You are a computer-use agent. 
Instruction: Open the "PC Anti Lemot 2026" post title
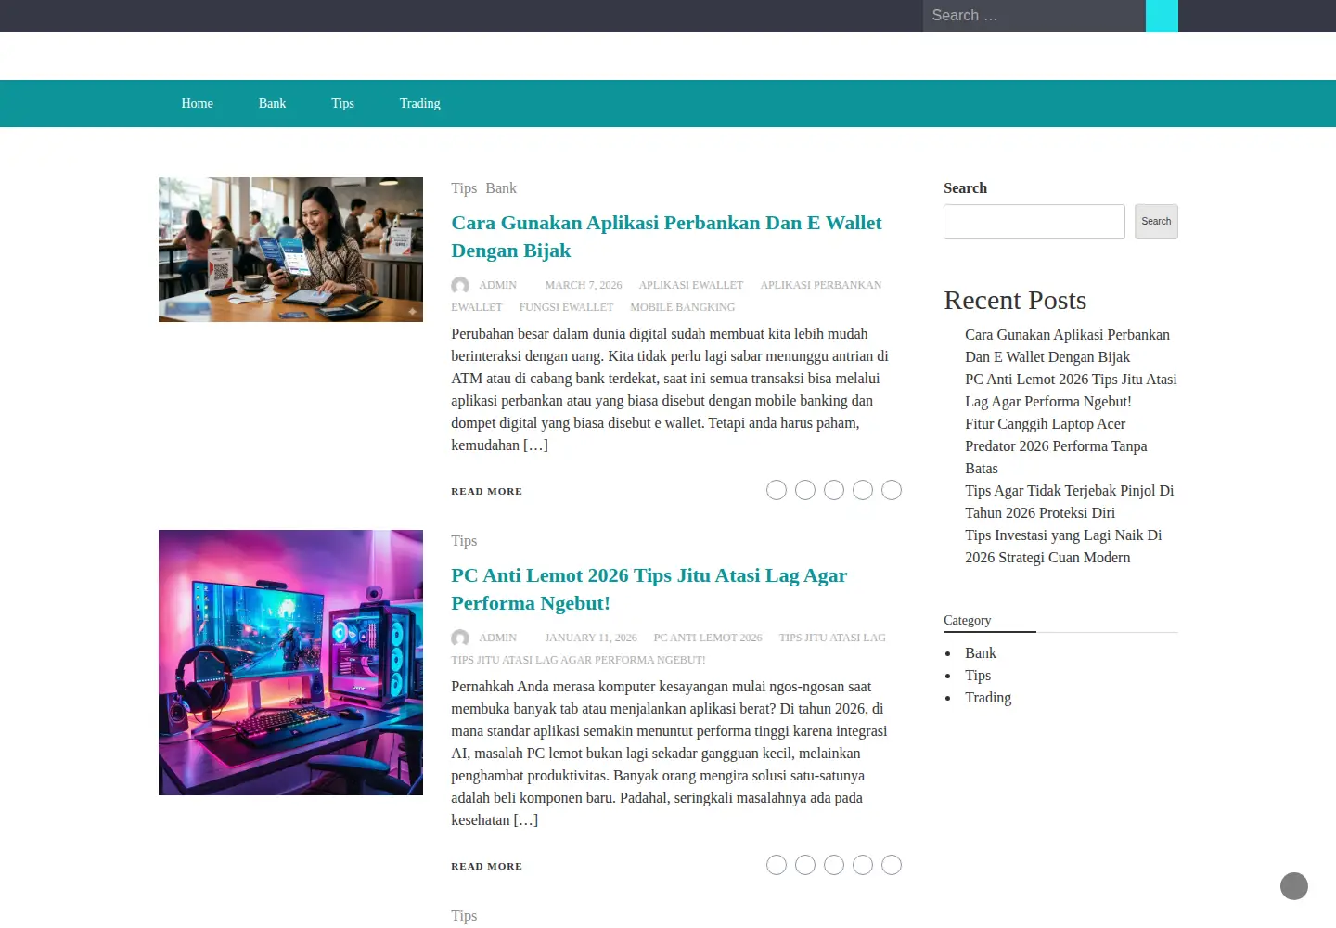pyautogui.click(x=649, y=589)
